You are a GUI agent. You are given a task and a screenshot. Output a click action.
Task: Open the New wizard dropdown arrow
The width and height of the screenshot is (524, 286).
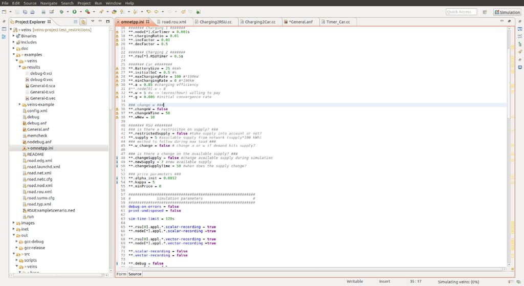click(x=10, y=12)
